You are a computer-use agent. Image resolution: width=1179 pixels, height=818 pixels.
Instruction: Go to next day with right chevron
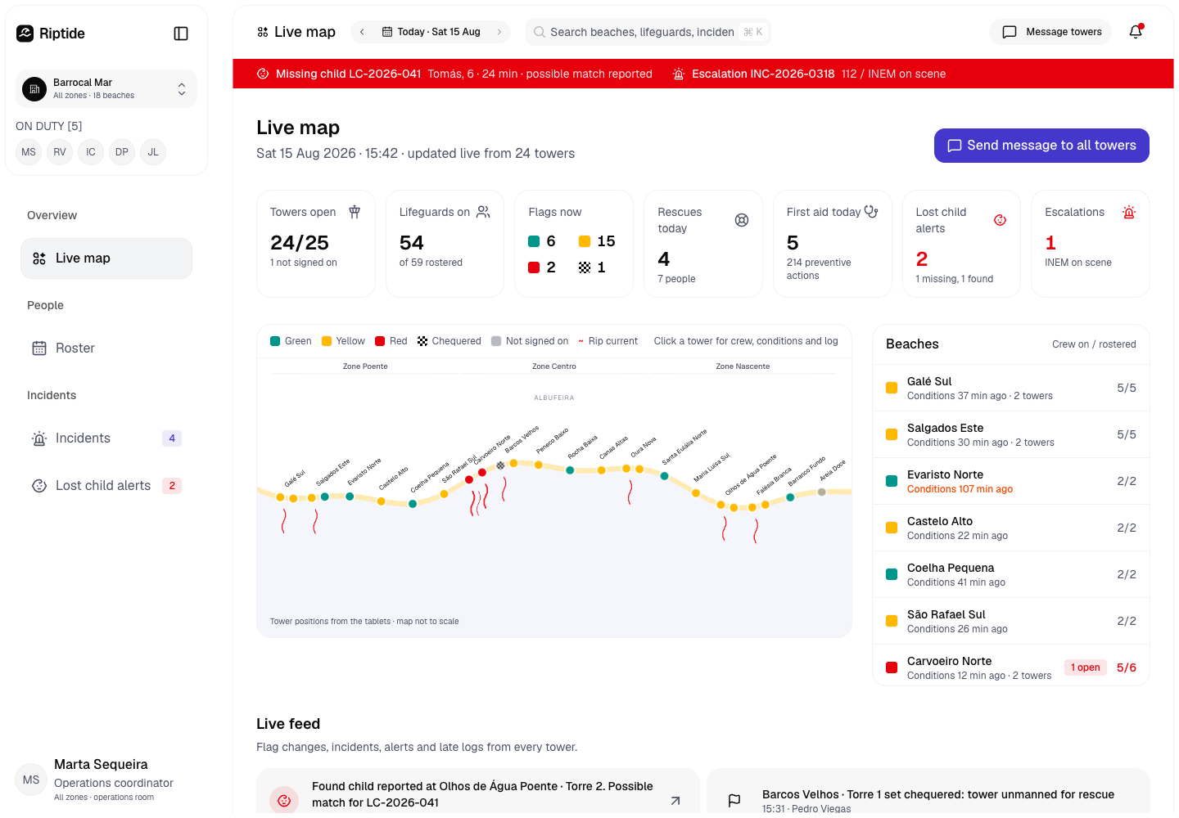[499, 32]
